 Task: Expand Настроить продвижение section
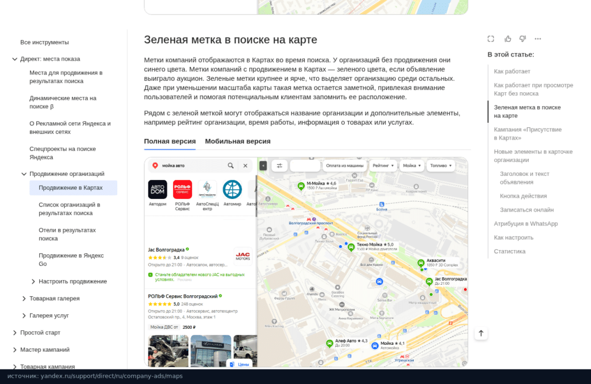tap(33, 281)
